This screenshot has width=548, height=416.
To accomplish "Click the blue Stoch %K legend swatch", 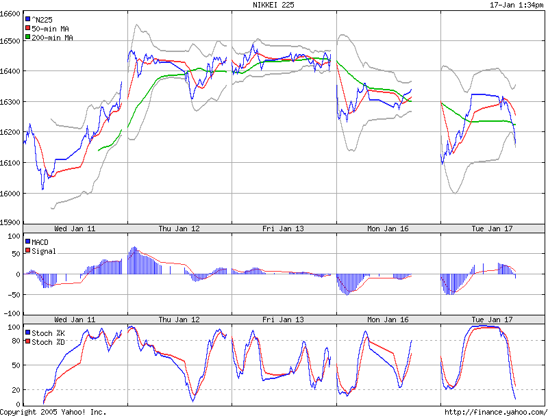I will click(27, 333).
